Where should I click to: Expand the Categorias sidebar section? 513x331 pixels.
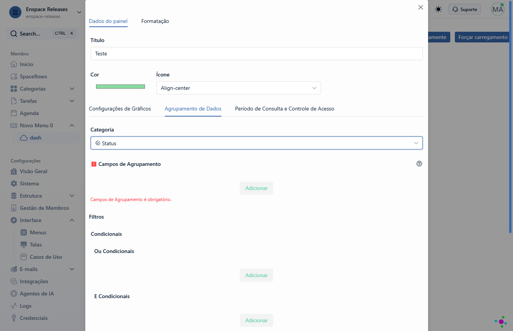tap(72, 89)
